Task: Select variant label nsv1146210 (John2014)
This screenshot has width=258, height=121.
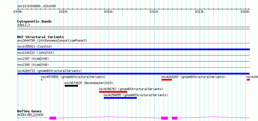Action: [x=36, y=53]
